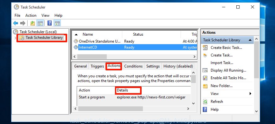
Task: Click the InternetCD task clock icon
Action: [x=76, y=47]
